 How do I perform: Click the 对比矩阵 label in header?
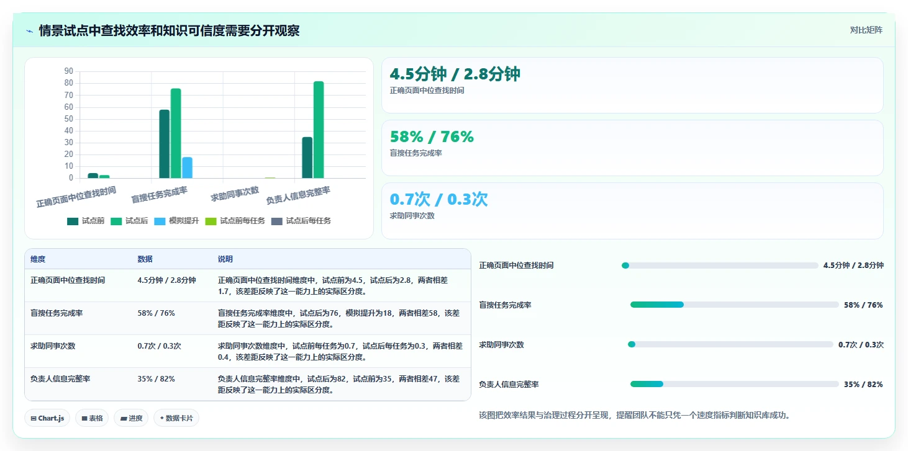pyautogui.click(x=866, y=30)
